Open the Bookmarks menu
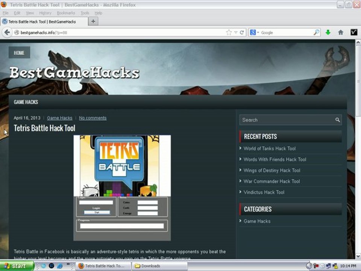 coord(66,13)
